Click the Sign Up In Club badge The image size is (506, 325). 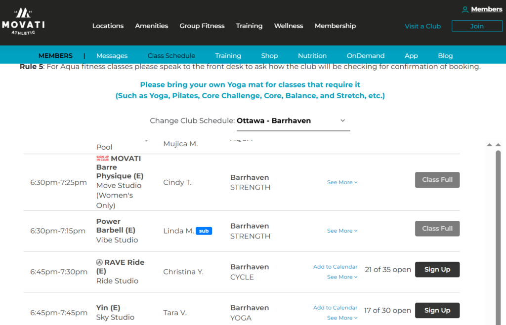(103, 159)
